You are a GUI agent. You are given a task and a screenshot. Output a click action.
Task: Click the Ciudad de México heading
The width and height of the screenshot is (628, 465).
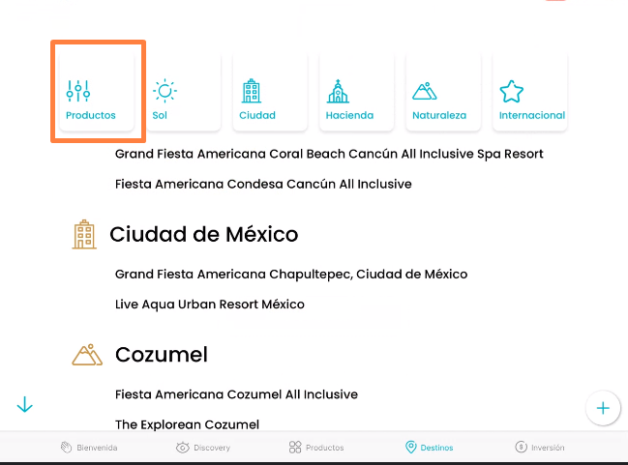click(204, 235)
